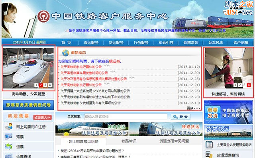
Task: Open 货运运费查询
Action: 228,155
